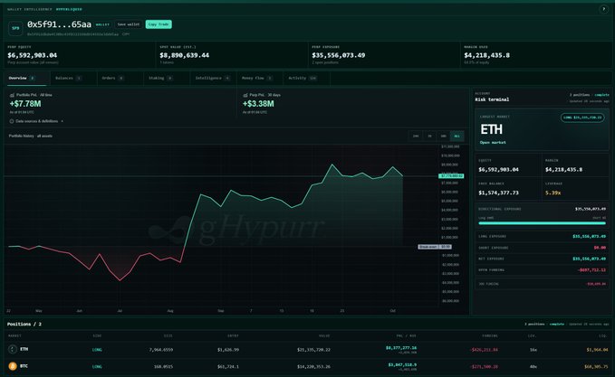This screenshot has width=615, height=377.
Task: Click the ETH coin icon in positions table
Action: [13, 349]
